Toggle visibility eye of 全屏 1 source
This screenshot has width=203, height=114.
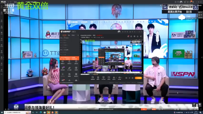[61, 50]
